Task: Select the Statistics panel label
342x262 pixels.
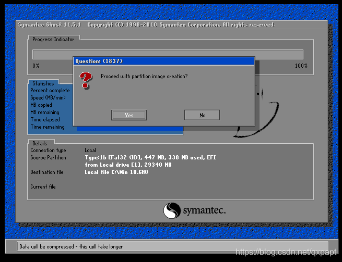Action: (43, 83)
